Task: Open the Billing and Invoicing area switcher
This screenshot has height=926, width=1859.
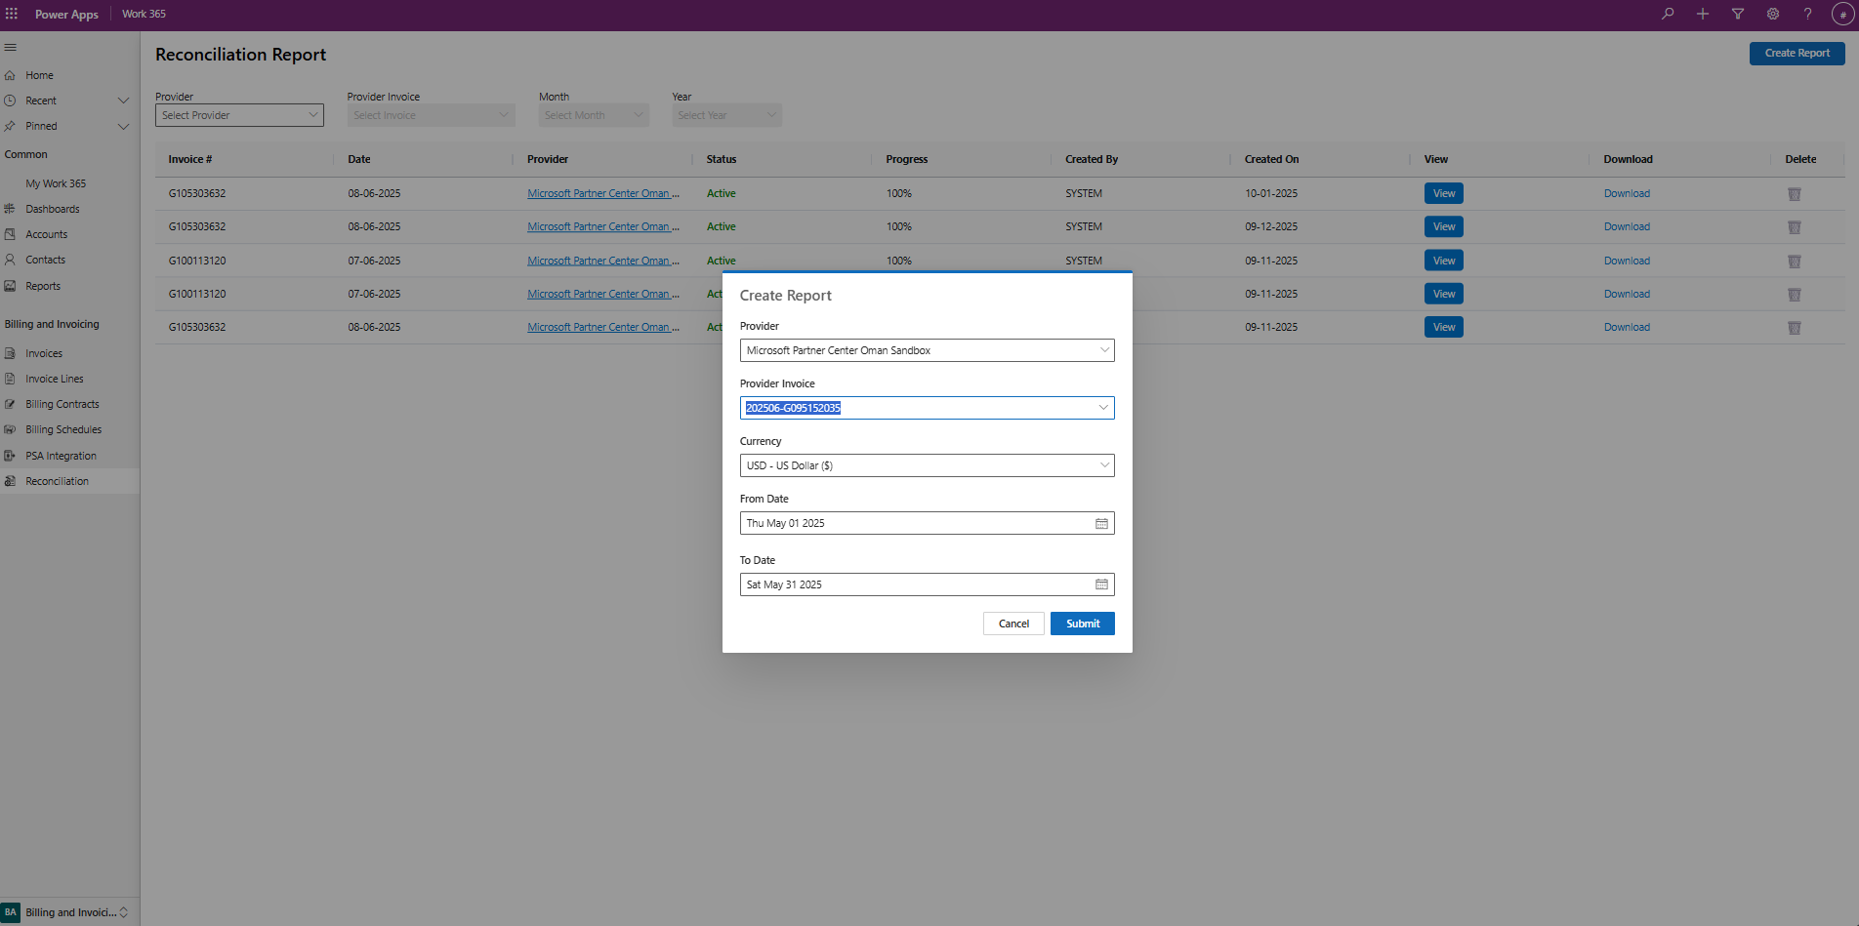Action: point(69,912)
